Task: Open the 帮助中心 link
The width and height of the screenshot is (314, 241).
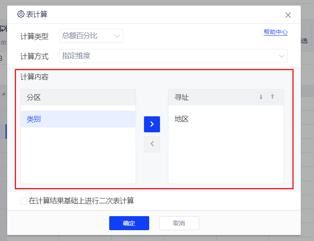Action: pyautogui.click(x=275, y=32)
